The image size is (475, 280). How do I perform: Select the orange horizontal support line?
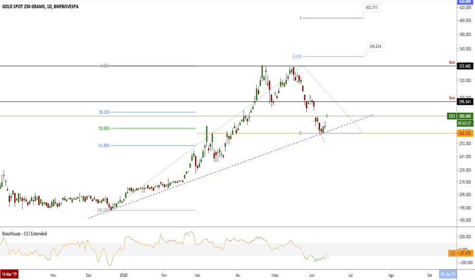click(327, 133)
